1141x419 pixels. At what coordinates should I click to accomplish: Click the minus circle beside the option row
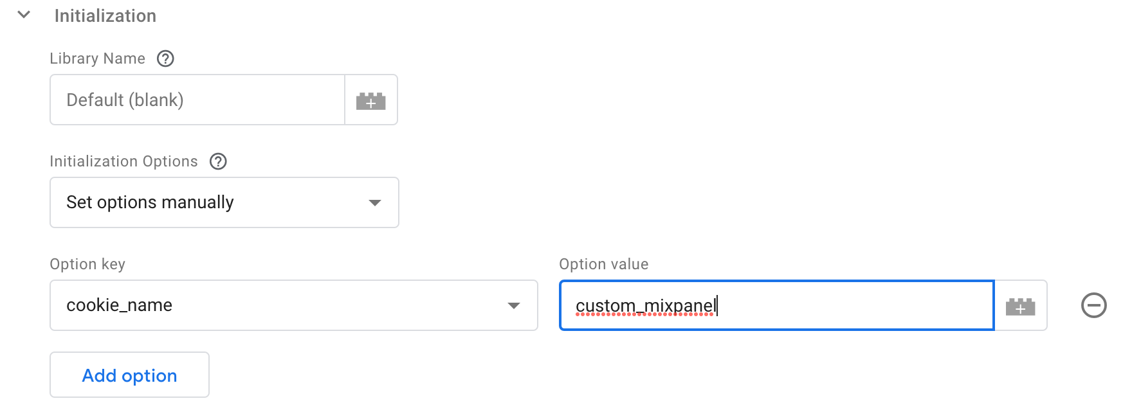pyautogui.click(x=1093, y=305)
